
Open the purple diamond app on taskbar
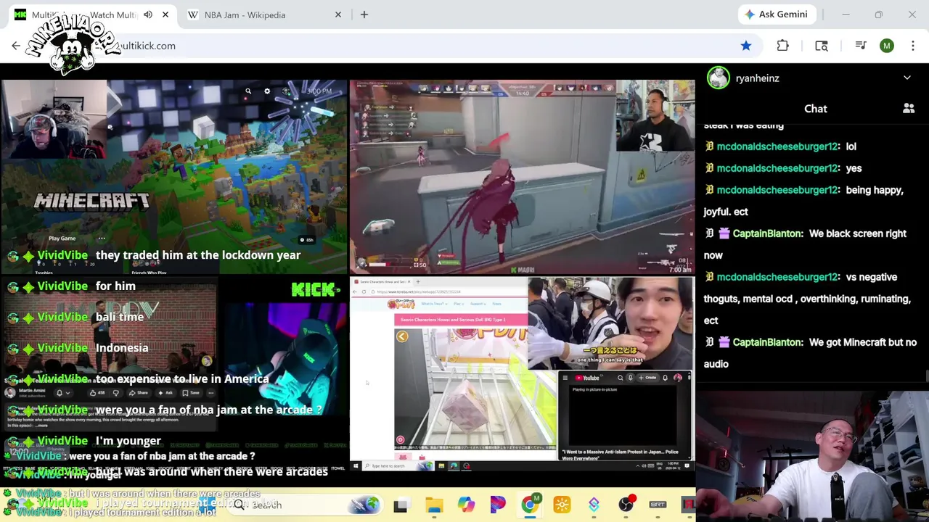point(594,505)
